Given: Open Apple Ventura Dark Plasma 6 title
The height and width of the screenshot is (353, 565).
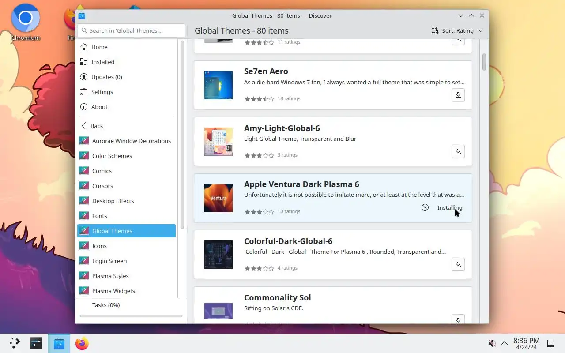Looking at the screenshot, I should [301, 184].
